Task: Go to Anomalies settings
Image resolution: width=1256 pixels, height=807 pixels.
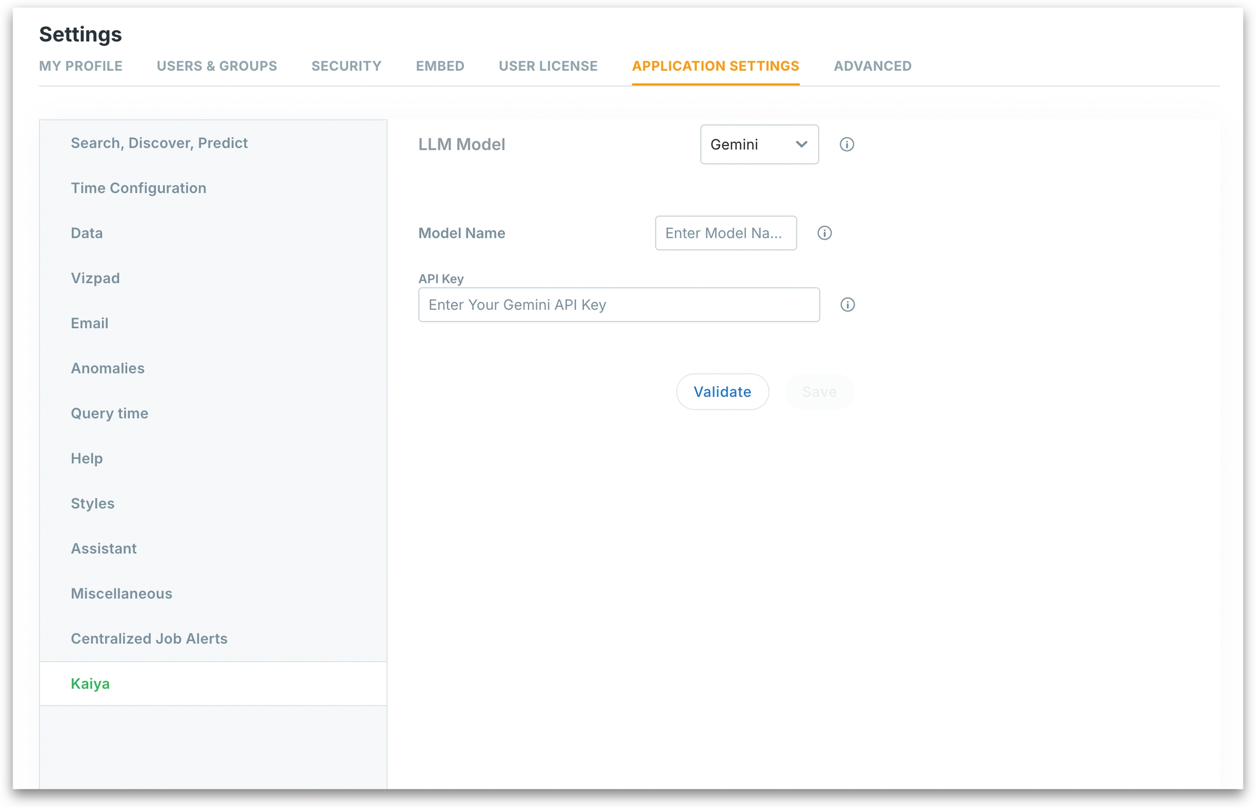Action: click(107, 368)
